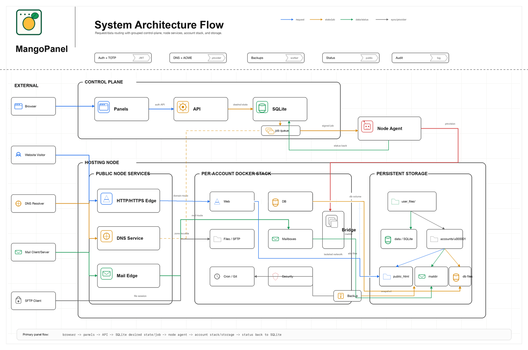Screen dimensions: 528x350
Task: Click the SFTP Client lock icon
Action: click(18, 300)
